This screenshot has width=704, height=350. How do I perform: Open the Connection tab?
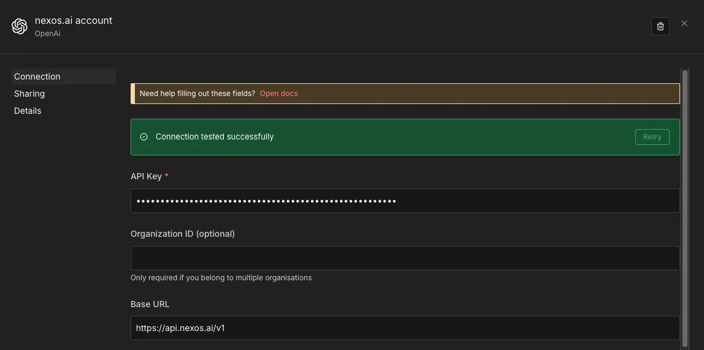[x=64, y=76]
